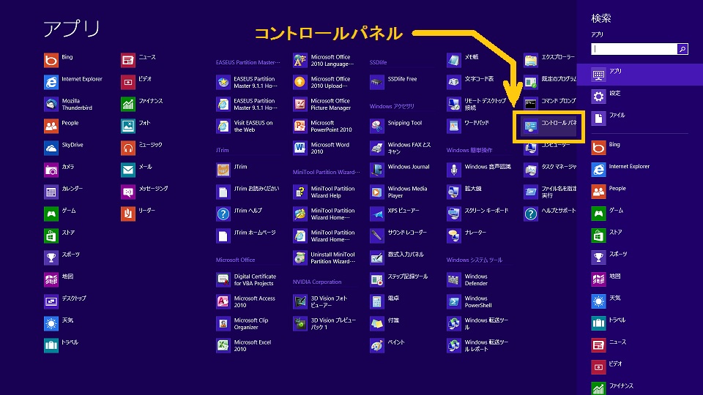Open JTrim ヘルプ help file

tap(239, 214)
